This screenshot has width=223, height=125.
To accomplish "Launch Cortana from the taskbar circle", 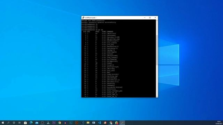I will (14, 123).
